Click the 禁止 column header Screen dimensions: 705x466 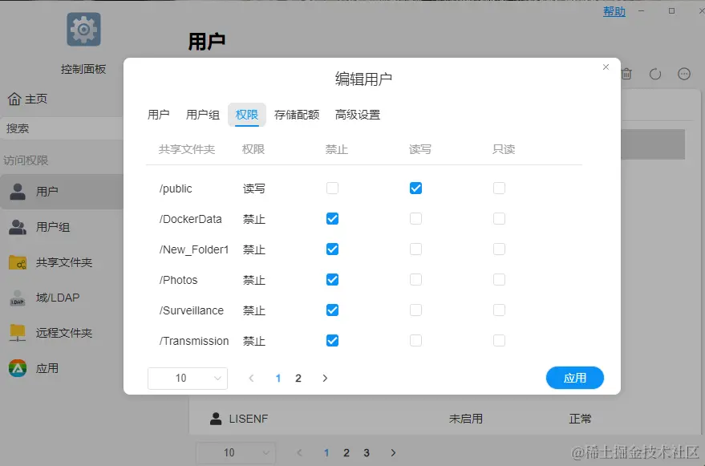click(x=337, y=149)
